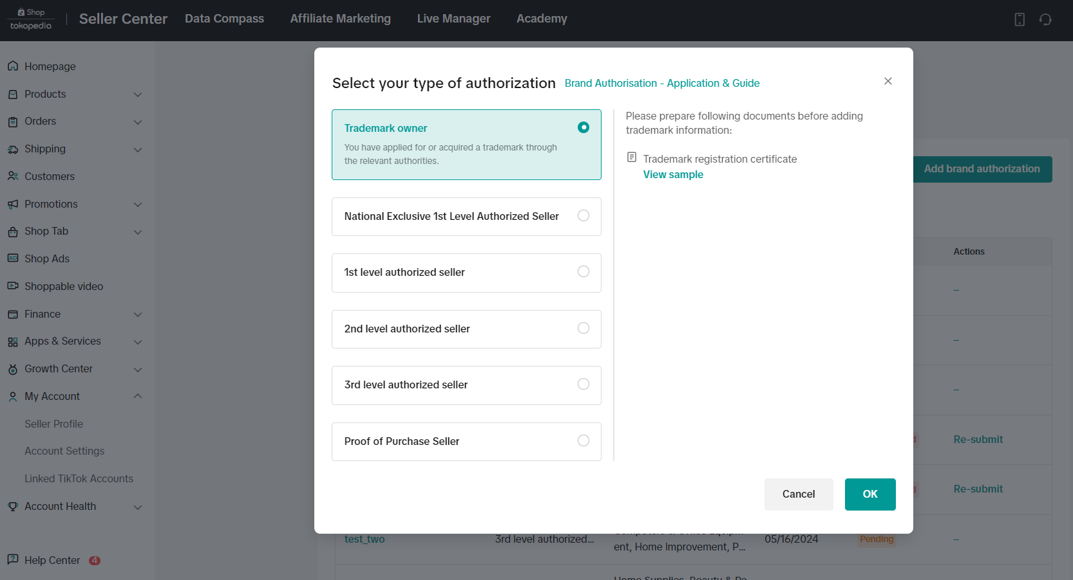Image resolution: width=1073 pixels, height=580 pixels.
Task: Switch to Affiliate Marketing tab
Action: click(340, 19)
